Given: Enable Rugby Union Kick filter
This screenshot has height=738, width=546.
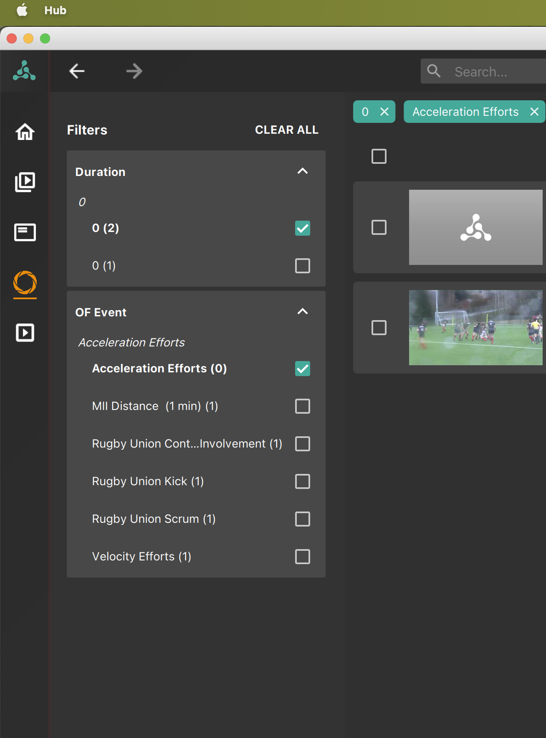Looking at the screenshot, I should (303, 481).
